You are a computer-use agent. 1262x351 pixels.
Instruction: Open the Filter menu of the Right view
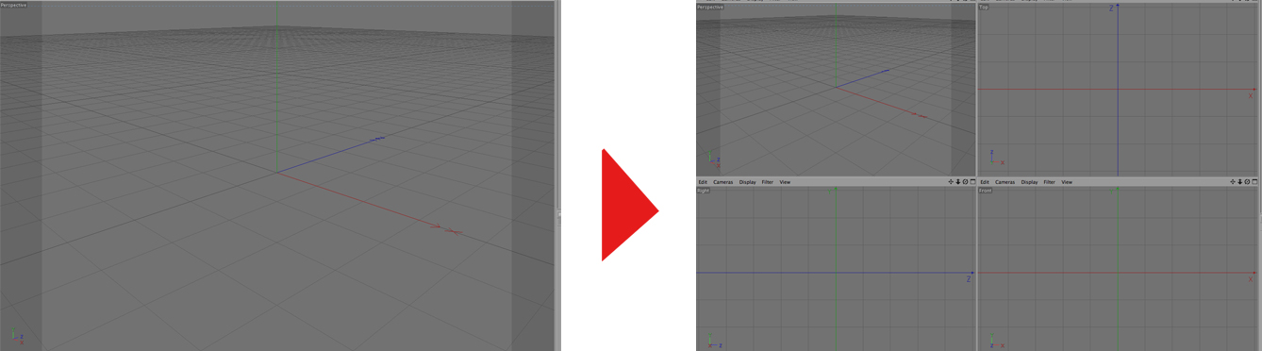(x=768, y=182)
